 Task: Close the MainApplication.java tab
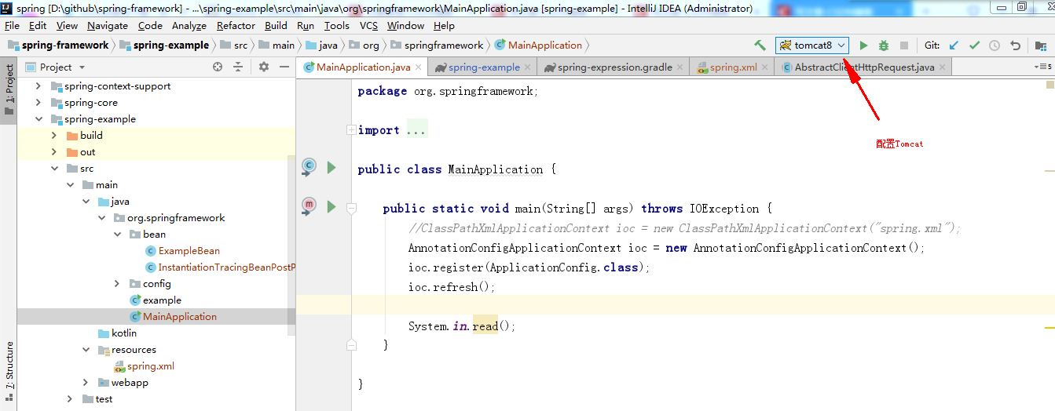[x=419, y=67]
